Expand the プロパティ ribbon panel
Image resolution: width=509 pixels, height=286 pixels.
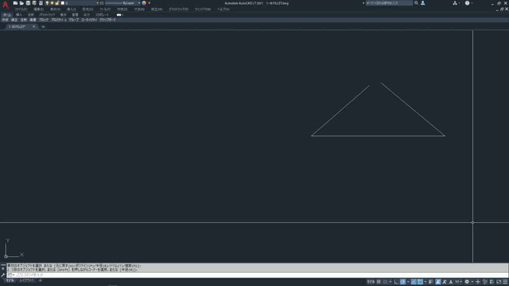[59, 20]
